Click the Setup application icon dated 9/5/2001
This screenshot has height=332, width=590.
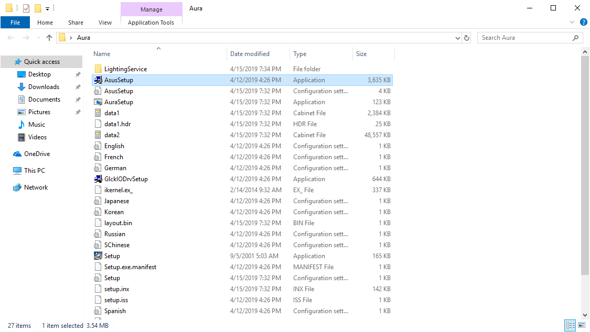click(98, 256)
